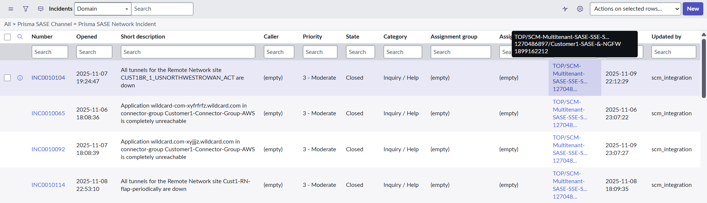Click the column search magnifier icon
The image size is (707, 203).
pos(20,37)
